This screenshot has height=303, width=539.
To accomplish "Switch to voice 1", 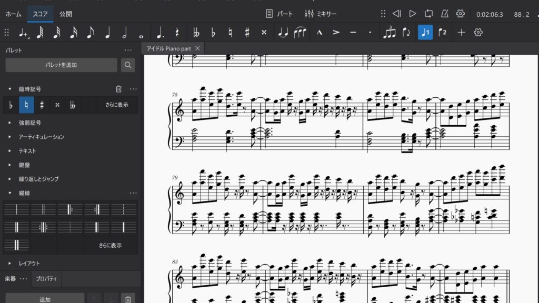I will 425,32.
